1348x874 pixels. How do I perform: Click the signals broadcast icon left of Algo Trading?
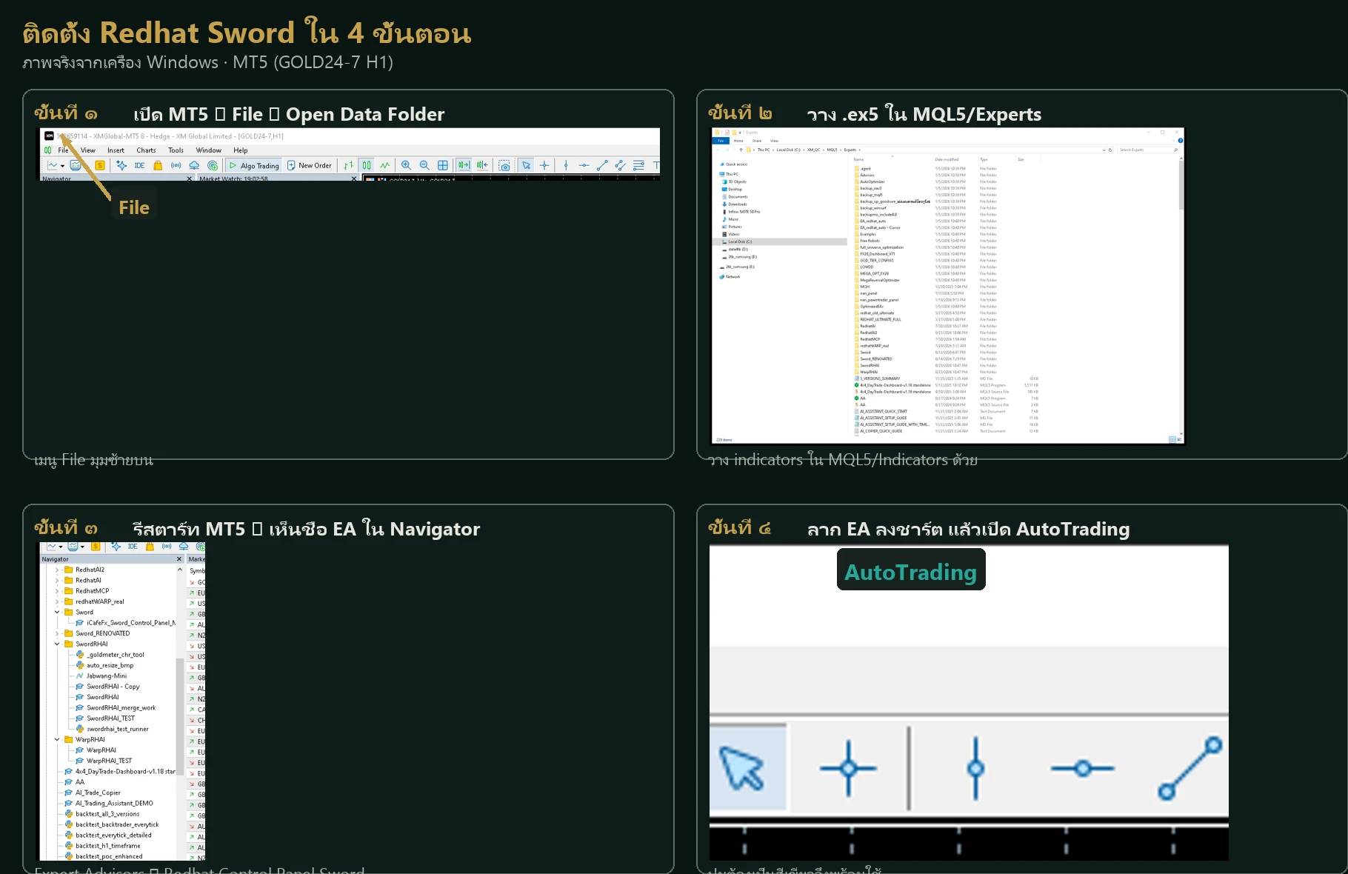tap(176, 165)
